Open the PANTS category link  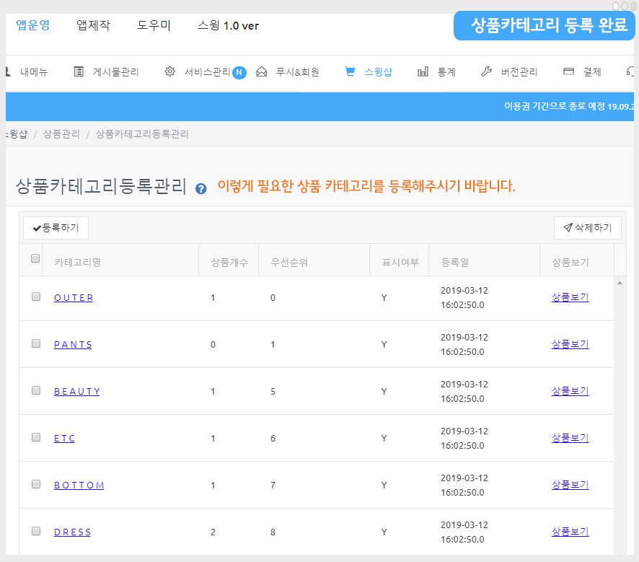click(73, 345)
